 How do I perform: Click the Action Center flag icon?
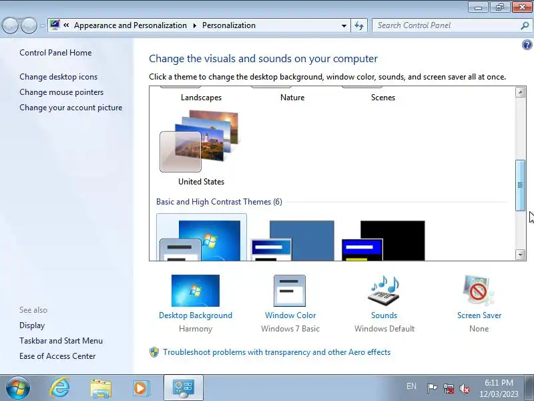pos(432,388)
